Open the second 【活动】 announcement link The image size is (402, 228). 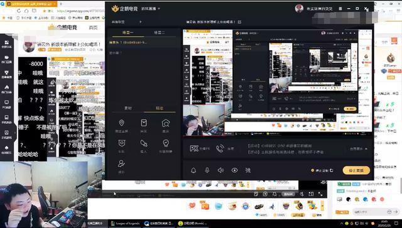point(285,152)
